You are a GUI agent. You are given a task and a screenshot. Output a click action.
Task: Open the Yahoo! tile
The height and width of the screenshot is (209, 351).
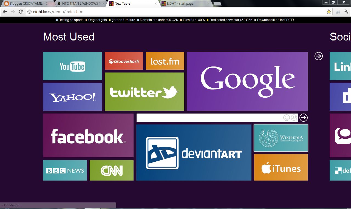click(72, 97)
